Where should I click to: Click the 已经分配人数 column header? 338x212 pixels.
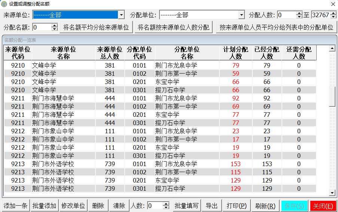(x=267, y=53)
